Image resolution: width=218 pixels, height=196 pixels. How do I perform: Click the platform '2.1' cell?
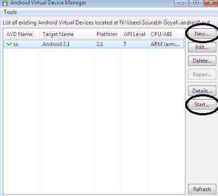tap(107, 44)
